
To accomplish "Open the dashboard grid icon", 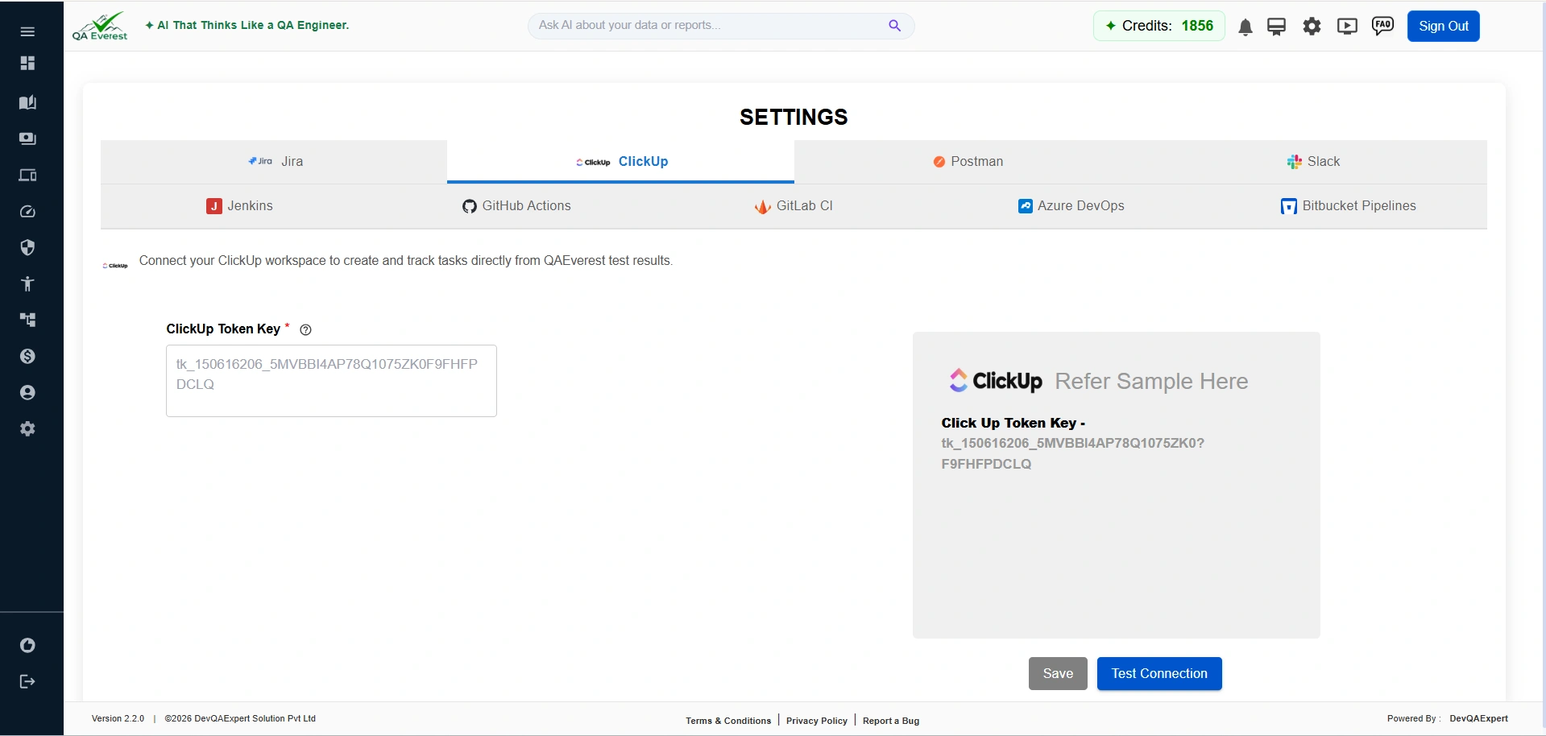I will [27, 63].
